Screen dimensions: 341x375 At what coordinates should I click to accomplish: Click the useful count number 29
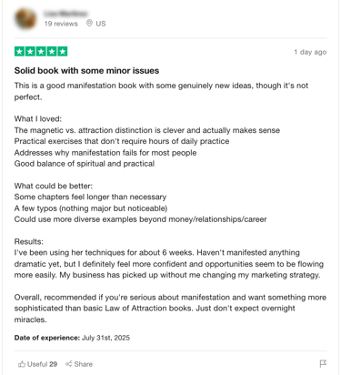point(54,364)
